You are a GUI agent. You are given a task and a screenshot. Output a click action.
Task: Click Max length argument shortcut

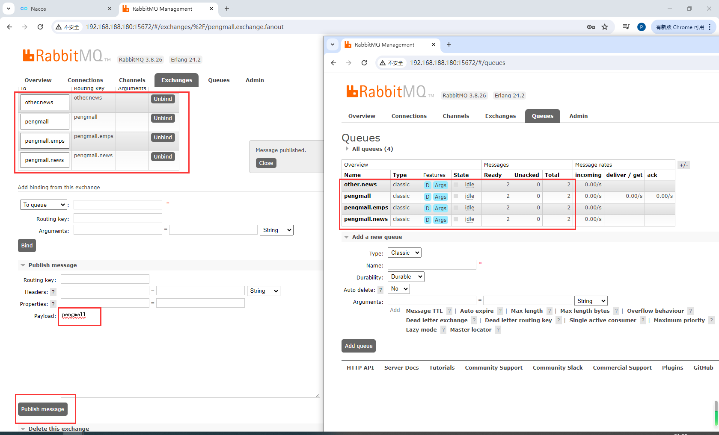527,311
